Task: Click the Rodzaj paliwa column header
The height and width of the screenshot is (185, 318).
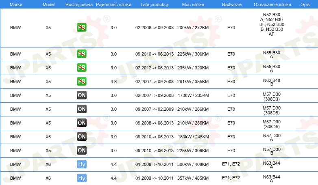Action: pos(79,4)
